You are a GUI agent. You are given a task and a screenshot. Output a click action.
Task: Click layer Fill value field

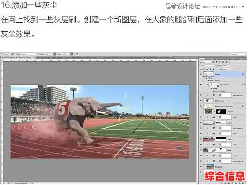click(x=225, y=69)
